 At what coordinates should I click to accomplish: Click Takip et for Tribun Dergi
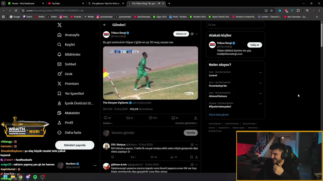coord(255,45)
